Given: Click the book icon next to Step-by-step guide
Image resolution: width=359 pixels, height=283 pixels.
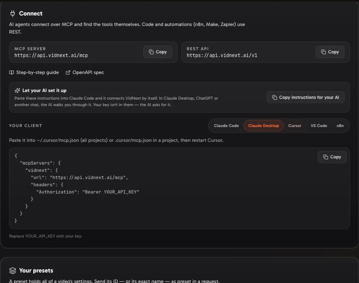Looking at the screenshot, I should click(x=12, y=73).
